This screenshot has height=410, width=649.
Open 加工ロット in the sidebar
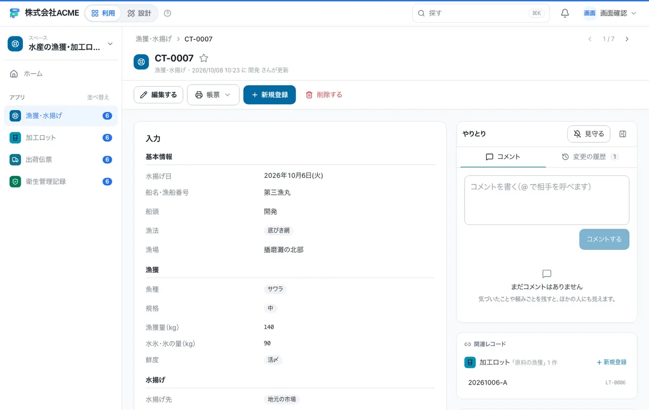61,138
